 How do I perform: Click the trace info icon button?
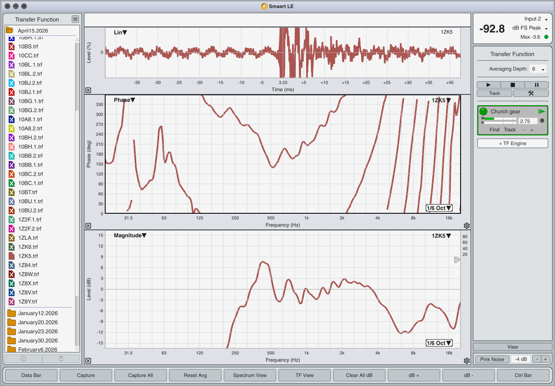coord(23,359)
